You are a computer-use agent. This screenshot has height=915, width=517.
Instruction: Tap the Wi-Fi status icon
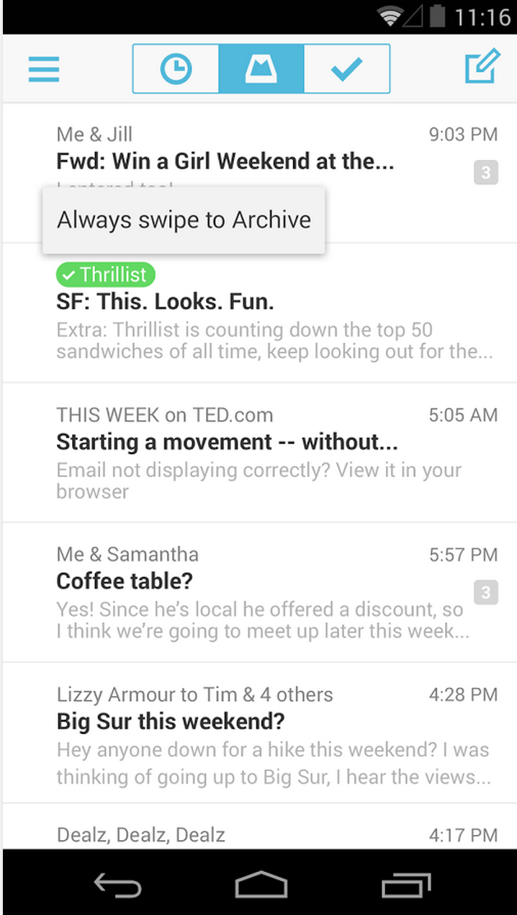point(391,17)
